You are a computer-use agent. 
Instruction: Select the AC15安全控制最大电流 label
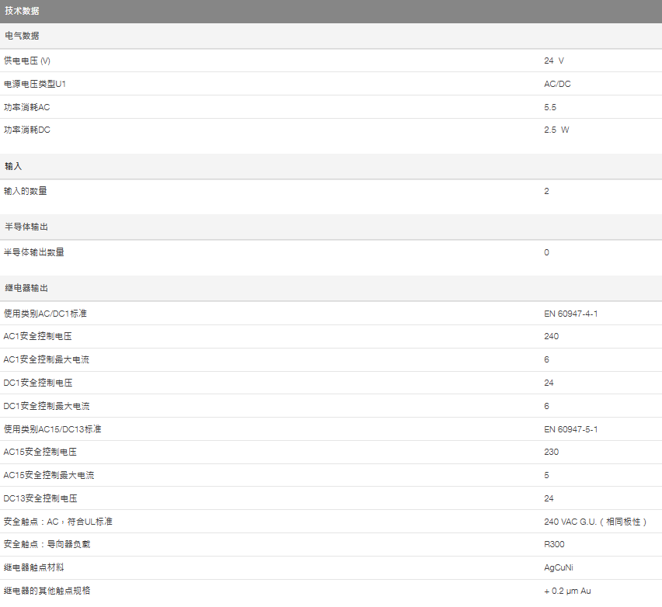tap(49, 475)
